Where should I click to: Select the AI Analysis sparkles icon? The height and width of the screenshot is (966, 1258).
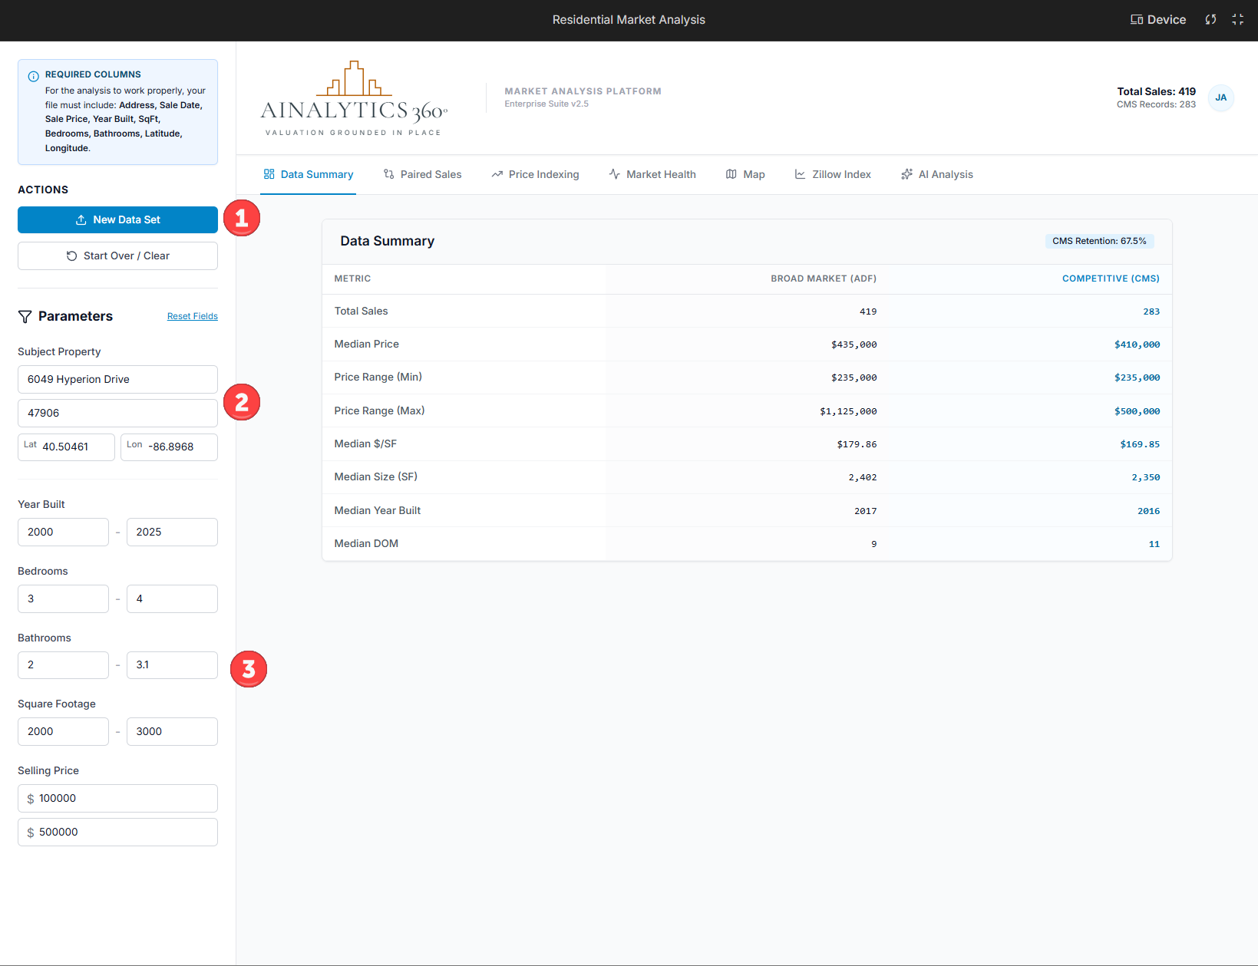point(906,174)
